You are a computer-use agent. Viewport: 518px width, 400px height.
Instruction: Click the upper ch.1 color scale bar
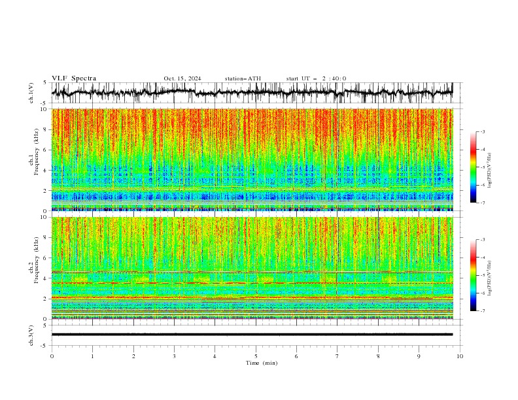click(x=473, y=167)
